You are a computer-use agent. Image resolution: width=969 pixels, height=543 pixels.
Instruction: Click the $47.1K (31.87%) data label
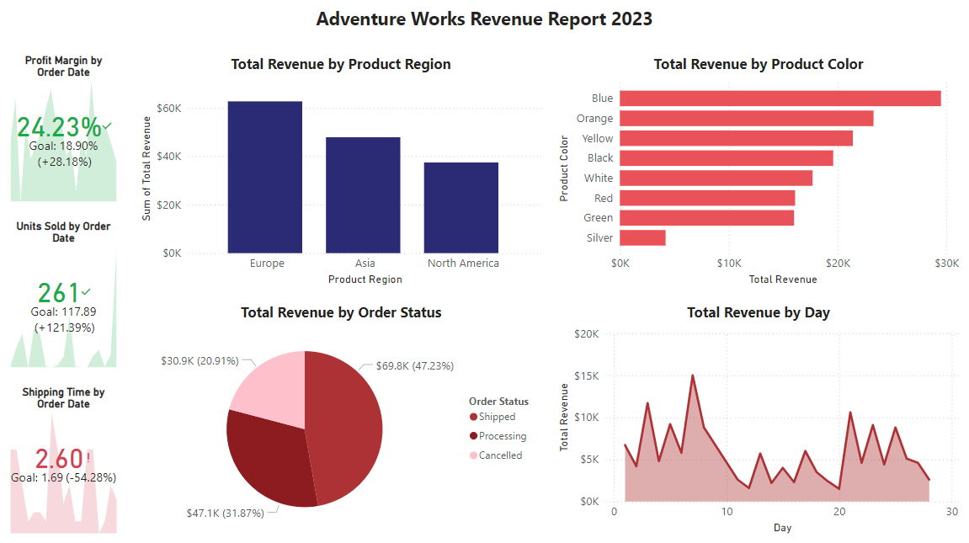click(225, 513)
